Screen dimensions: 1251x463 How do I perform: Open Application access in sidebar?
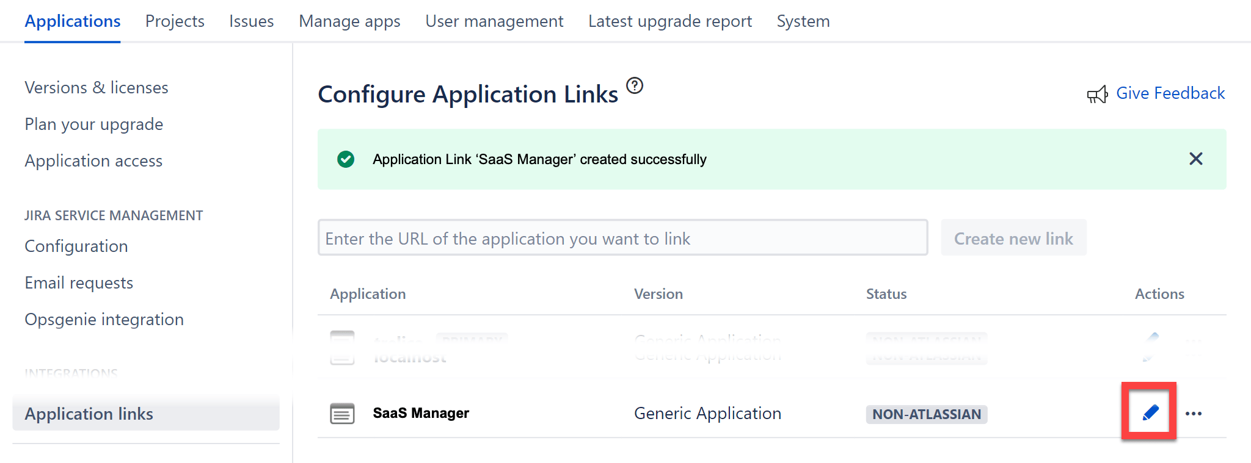tap(93, 161)
